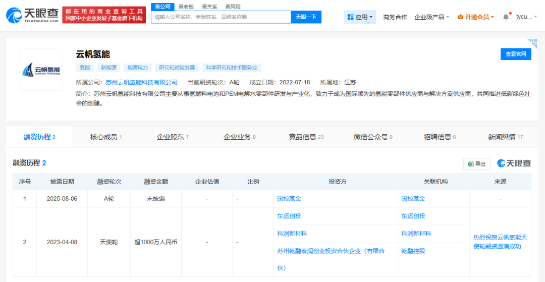Click the 披露日期 column header
Viewport: 545px width, 282px height.
pos(62,182)
